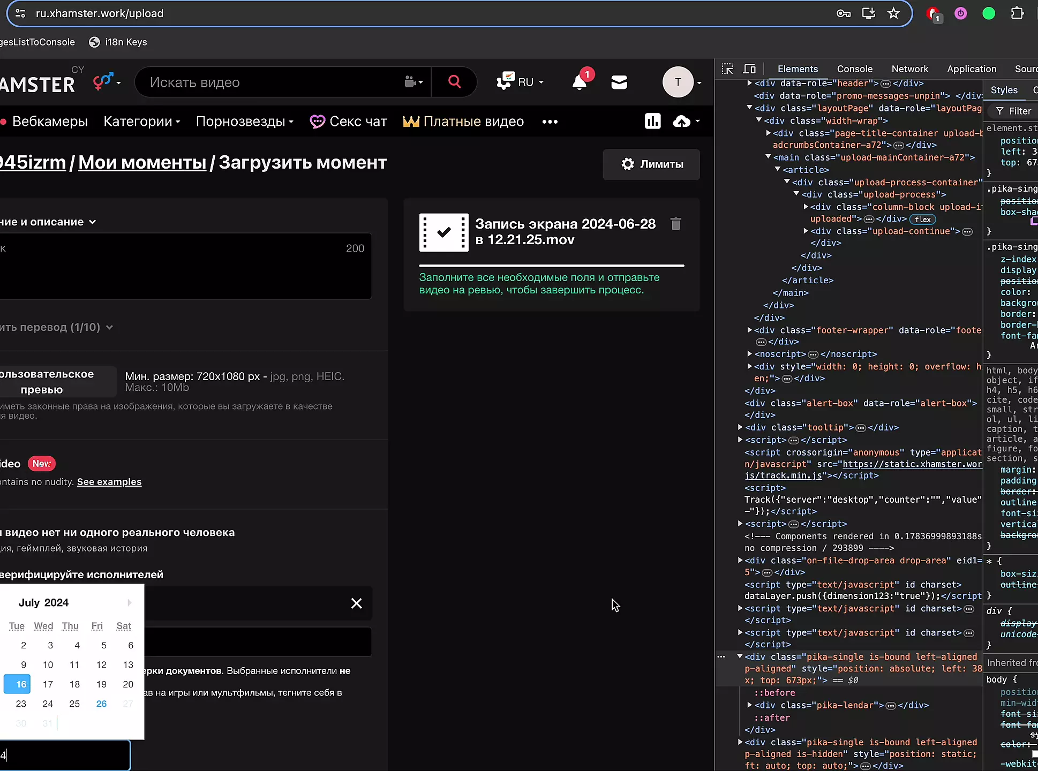
Task: Select July 26 in calendar
Action: (x=101, y=704)
